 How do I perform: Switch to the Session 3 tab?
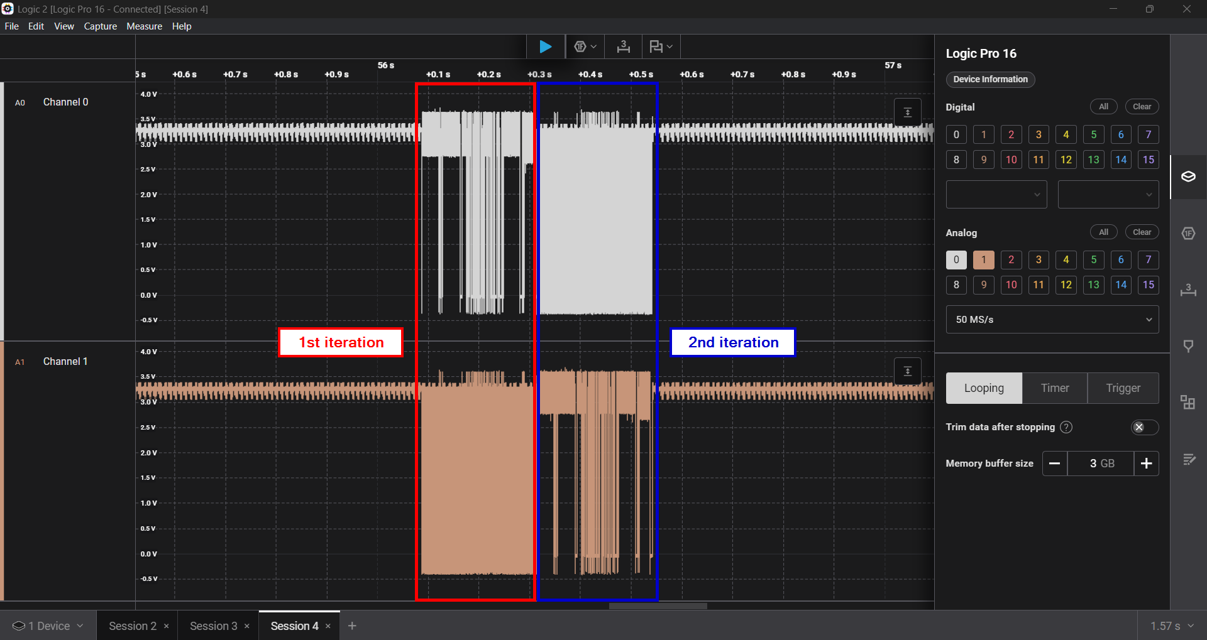213,626
